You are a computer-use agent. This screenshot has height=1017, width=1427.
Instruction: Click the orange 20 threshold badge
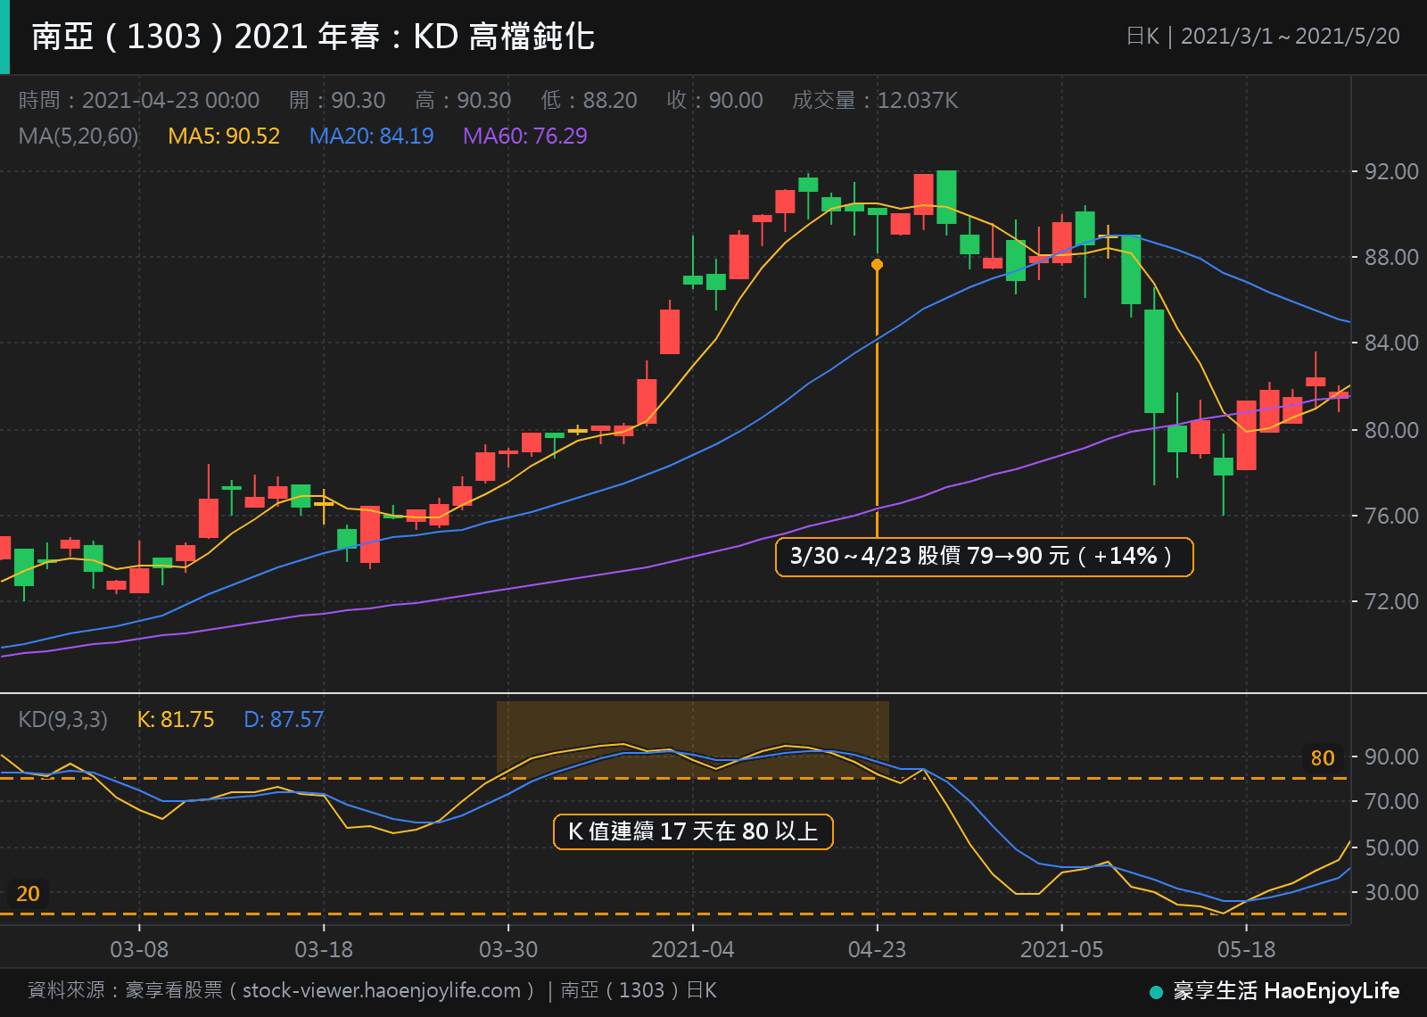tap(28, 894)
